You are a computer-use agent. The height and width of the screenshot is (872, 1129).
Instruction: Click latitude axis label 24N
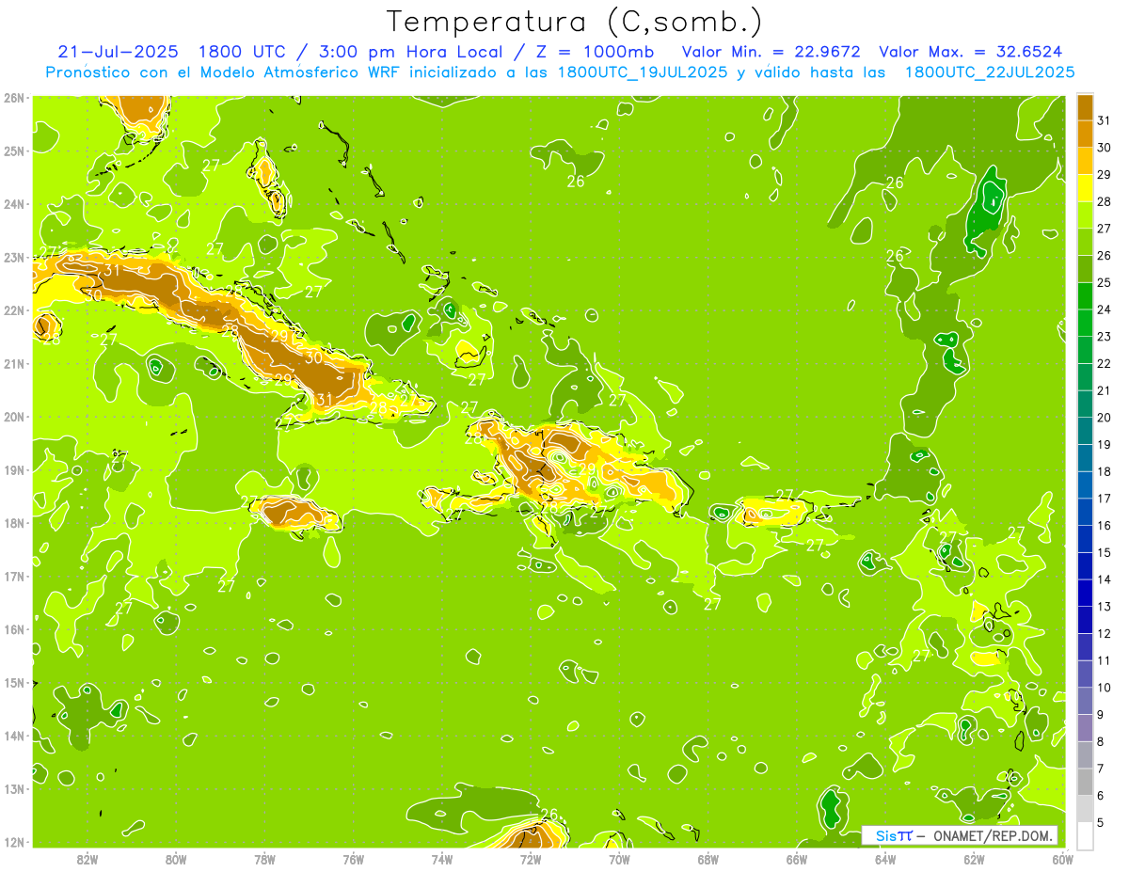pos(14,203)
